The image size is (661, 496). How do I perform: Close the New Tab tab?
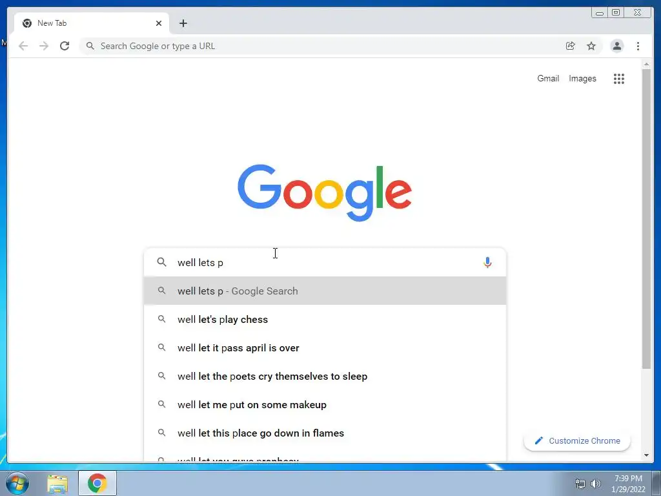coord(159,23)
